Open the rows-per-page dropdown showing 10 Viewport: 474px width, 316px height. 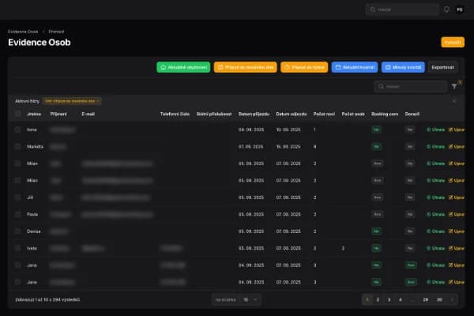point(250,299)
